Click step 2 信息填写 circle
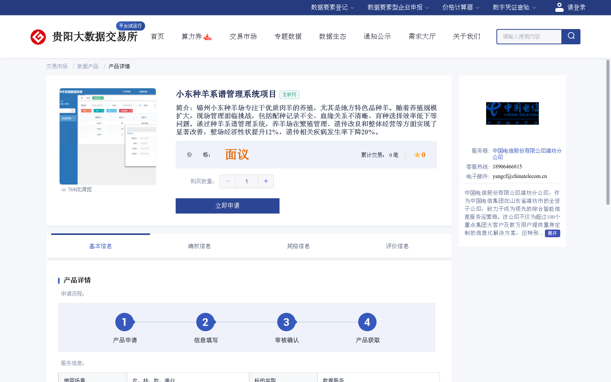This screenshot has height=382, width=611. (x=205, y=322)
